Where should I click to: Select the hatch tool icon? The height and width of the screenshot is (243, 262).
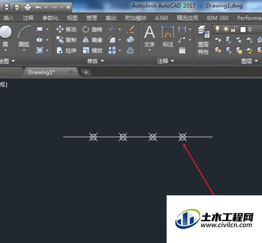(x=40, y=50)
